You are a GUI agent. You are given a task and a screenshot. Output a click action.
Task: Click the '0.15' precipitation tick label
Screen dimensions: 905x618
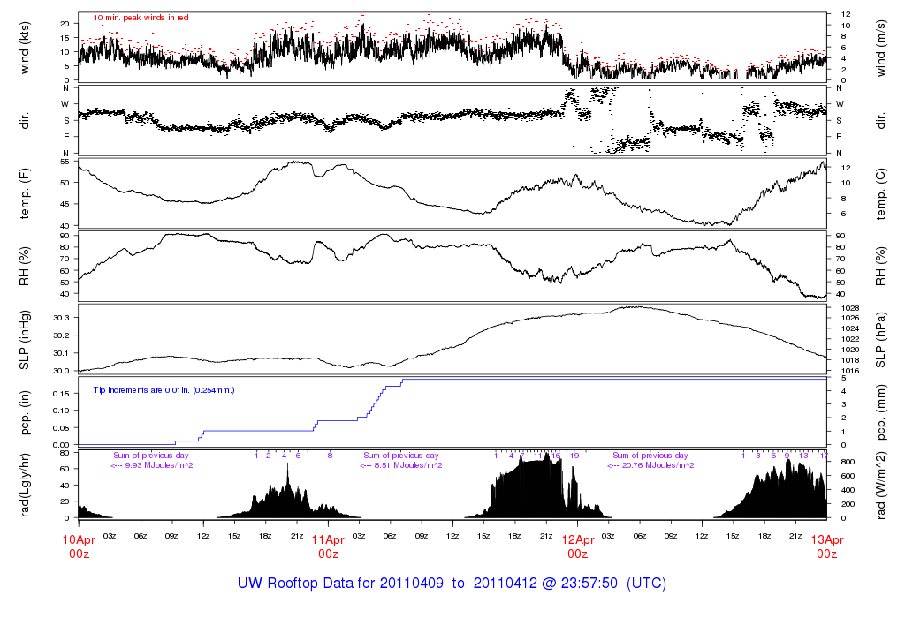[61, 393]
